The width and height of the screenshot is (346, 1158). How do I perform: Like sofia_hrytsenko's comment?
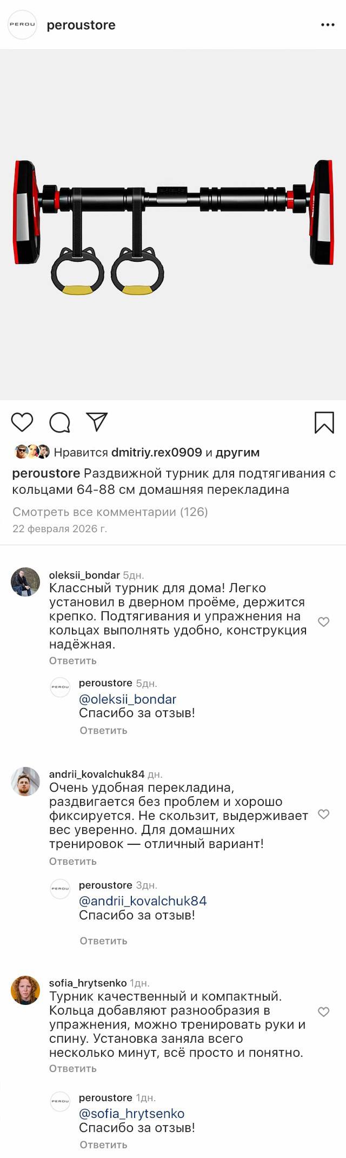323,1012
